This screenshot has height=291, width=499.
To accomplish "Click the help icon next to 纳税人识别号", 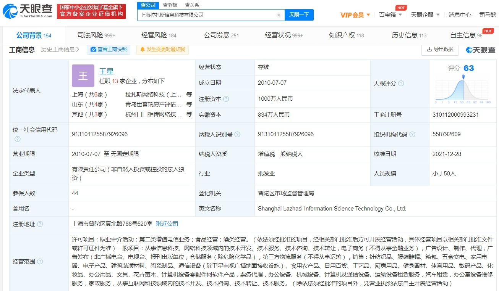I will point(237,134).
